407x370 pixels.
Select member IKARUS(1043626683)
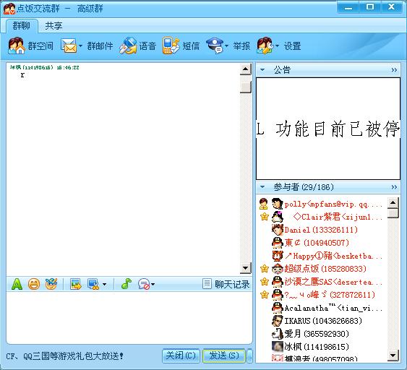(321, 321)
